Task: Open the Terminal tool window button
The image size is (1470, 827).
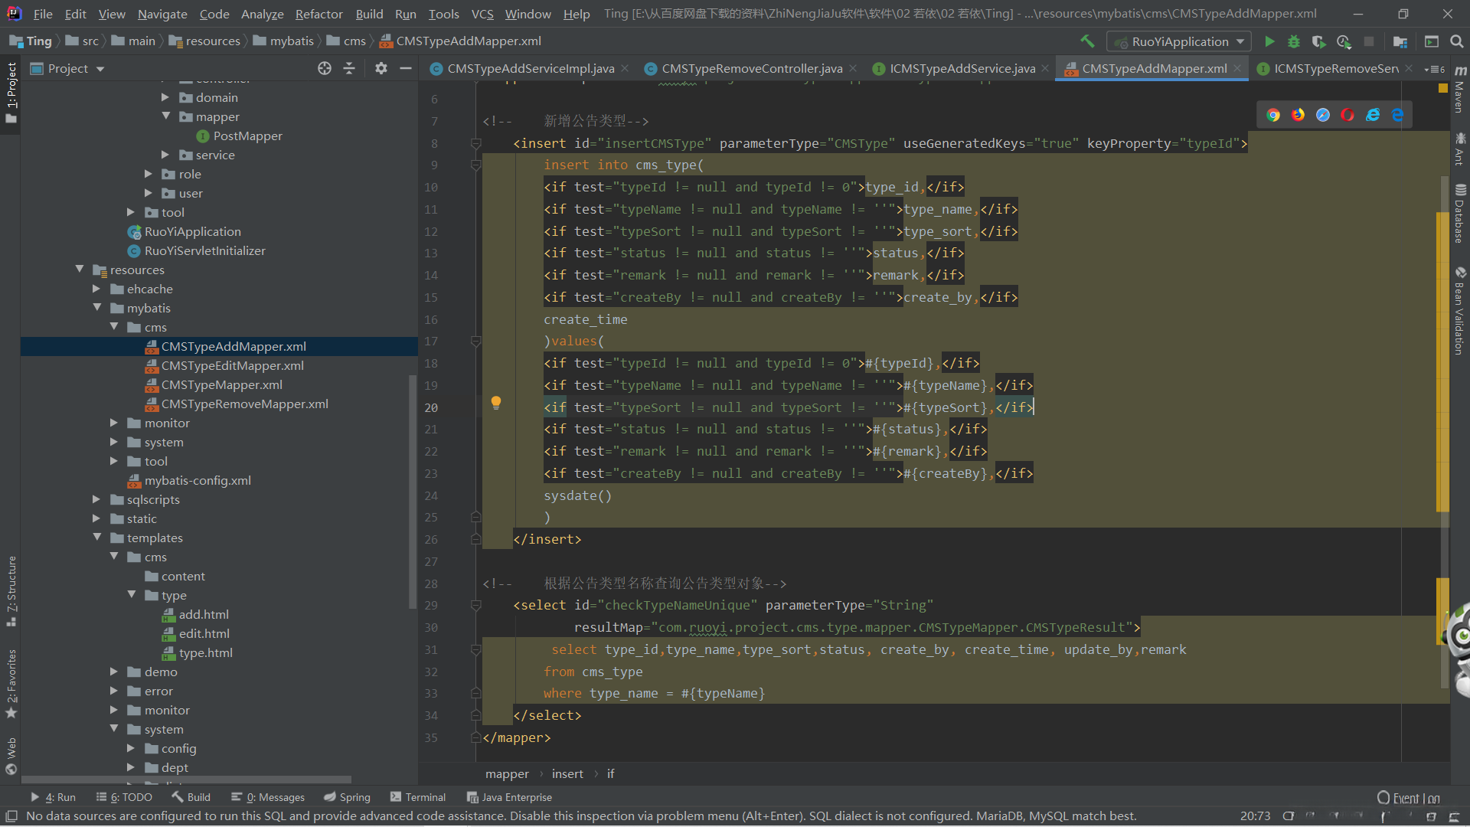Action: 417,797
